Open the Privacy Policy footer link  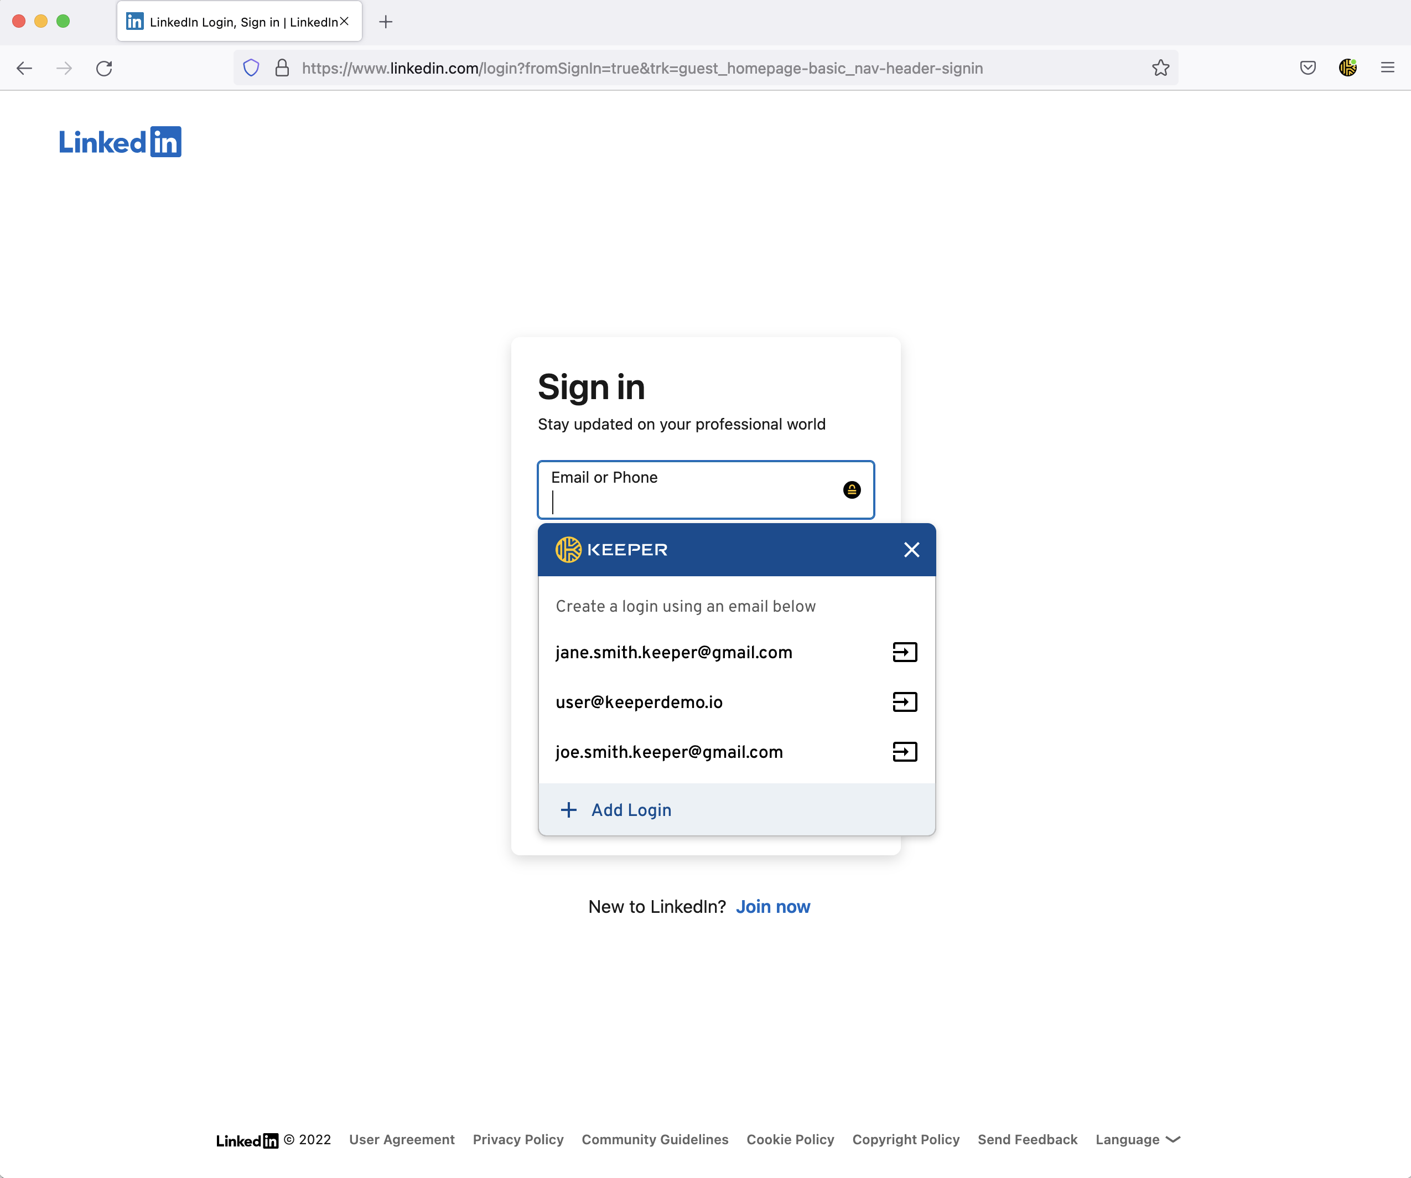[518, 1140]
